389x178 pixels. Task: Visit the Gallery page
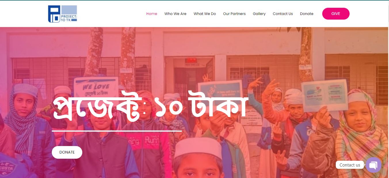(259, 14)
